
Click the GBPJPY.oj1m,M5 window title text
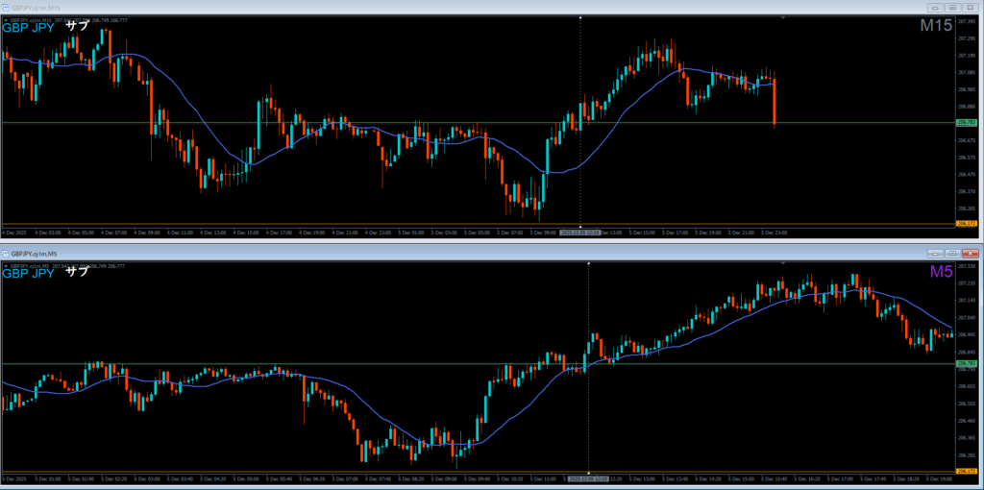pos(33,254)
